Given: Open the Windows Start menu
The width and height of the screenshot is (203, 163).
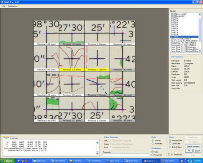Looking at the screenshot, I should coord(8,161).
